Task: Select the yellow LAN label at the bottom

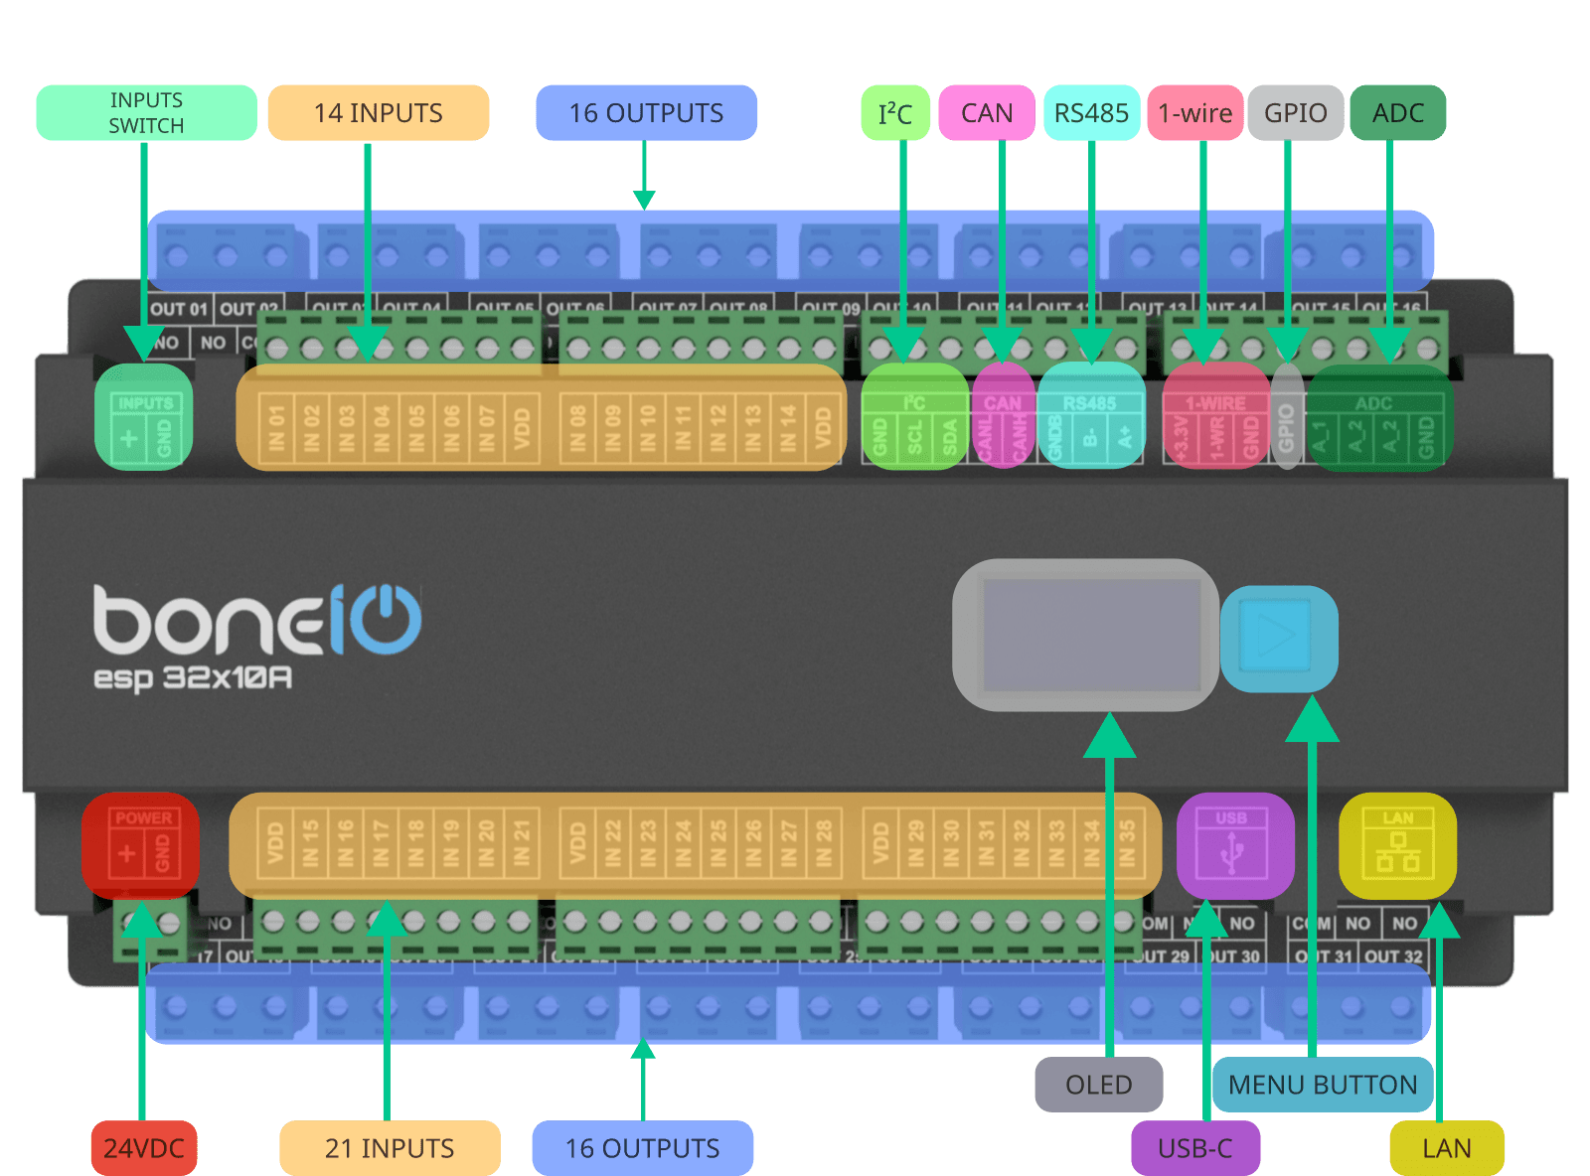Action: (x=1447, y=1148)
